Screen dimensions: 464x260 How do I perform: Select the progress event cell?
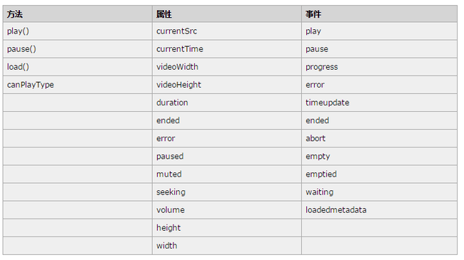pos(379,67)
